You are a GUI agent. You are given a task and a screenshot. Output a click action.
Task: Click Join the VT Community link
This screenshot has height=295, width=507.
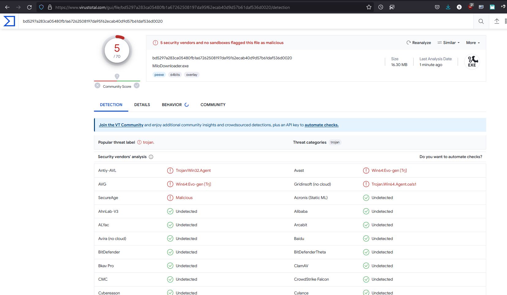pyautogui.click(x=121, y=125)
